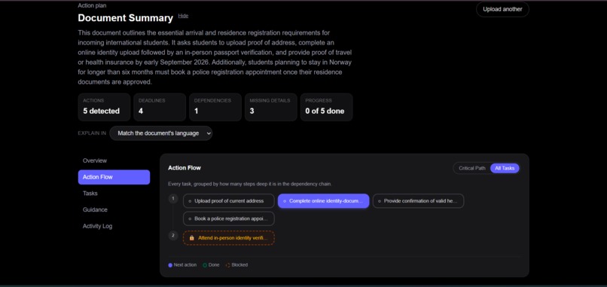Image resolution: width=607 pixels, height=287 pixels.
Task: Click the Actions 5 detected card
Action: point(104,107)
